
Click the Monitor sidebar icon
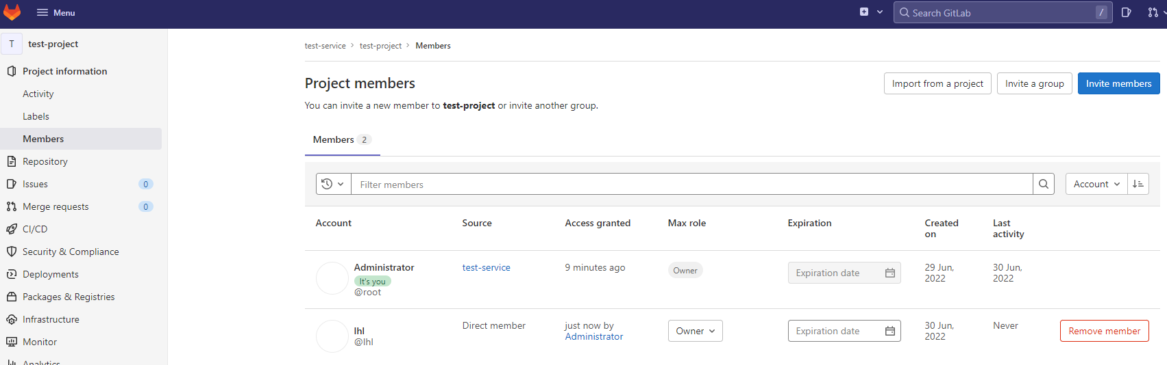(x=12, y=342)
